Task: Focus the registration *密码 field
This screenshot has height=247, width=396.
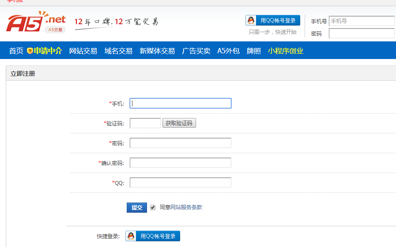Action: click(x=181, y=143)
